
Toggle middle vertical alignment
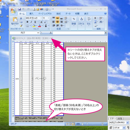(x=57, y=18)
